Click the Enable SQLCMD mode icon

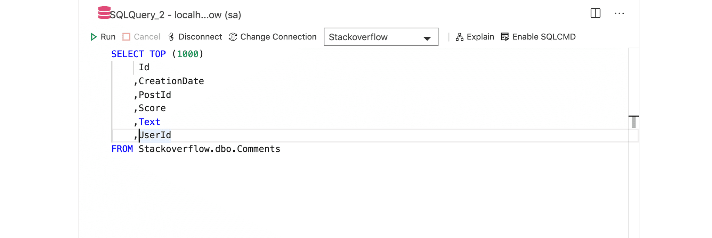tap(504, 36)
